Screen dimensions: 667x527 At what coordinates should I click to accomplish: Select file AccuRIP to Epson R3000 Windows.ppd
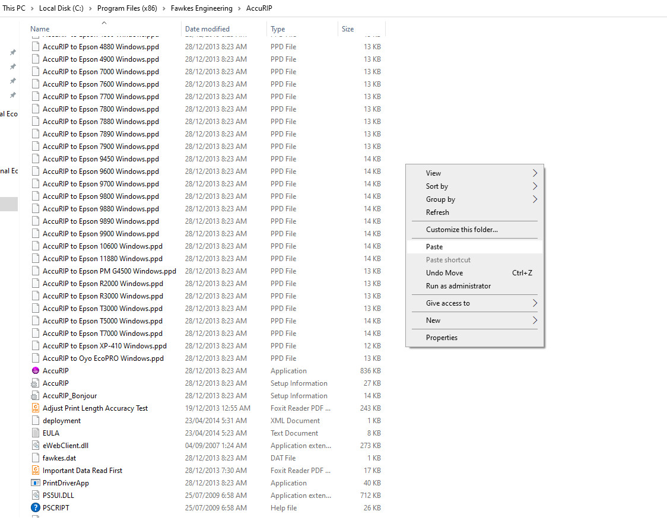tap(103, 296)
